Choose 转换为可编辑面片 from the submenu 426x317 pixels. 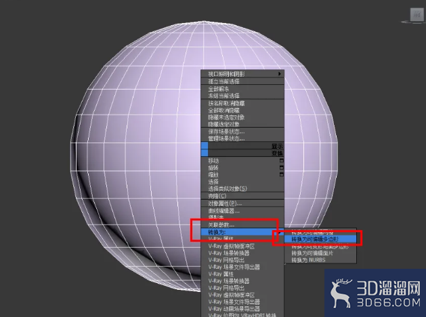coord(320,253)
